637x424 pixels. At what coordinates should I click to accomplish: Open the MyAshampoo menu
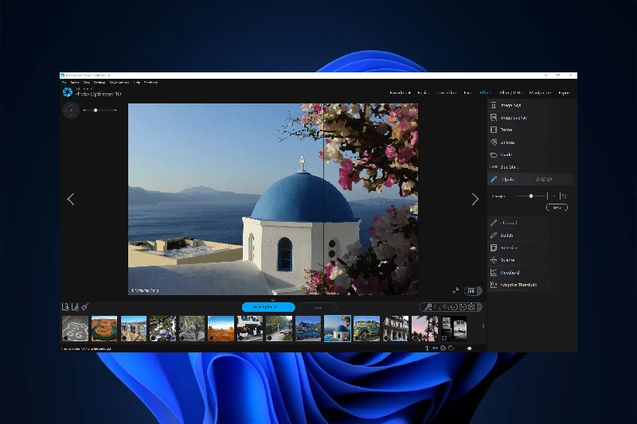[119, 83]
